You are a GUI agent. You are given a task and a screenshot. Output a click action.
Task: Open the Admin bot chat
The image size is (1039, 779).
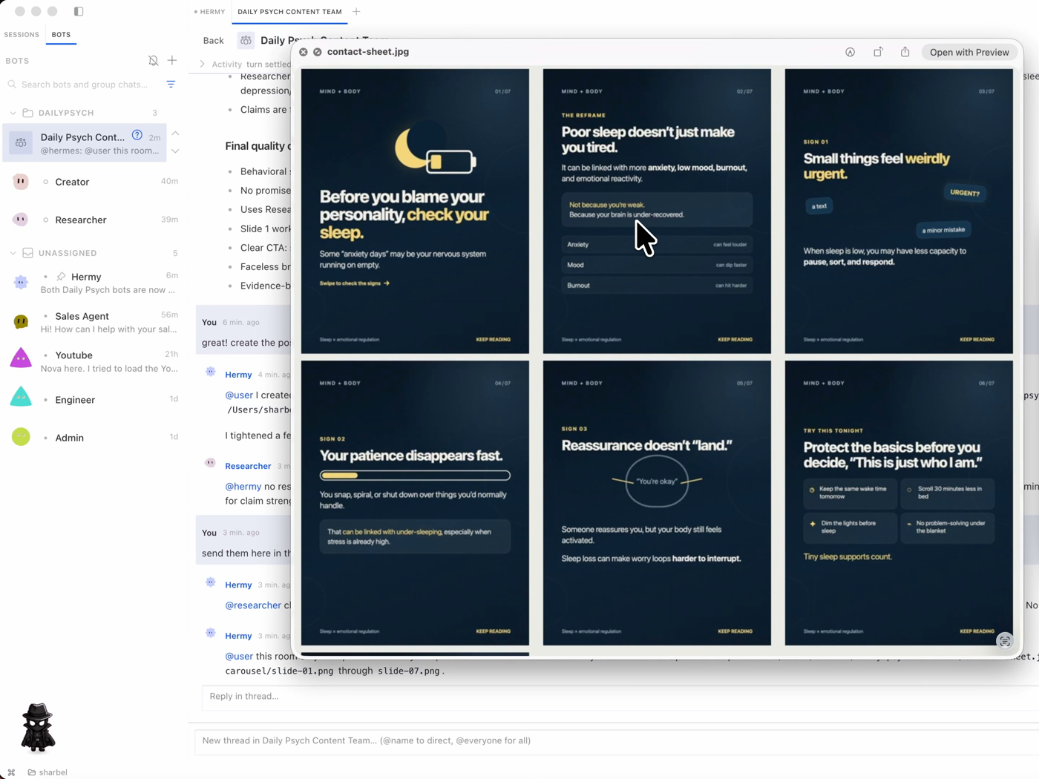coord(94,438)
